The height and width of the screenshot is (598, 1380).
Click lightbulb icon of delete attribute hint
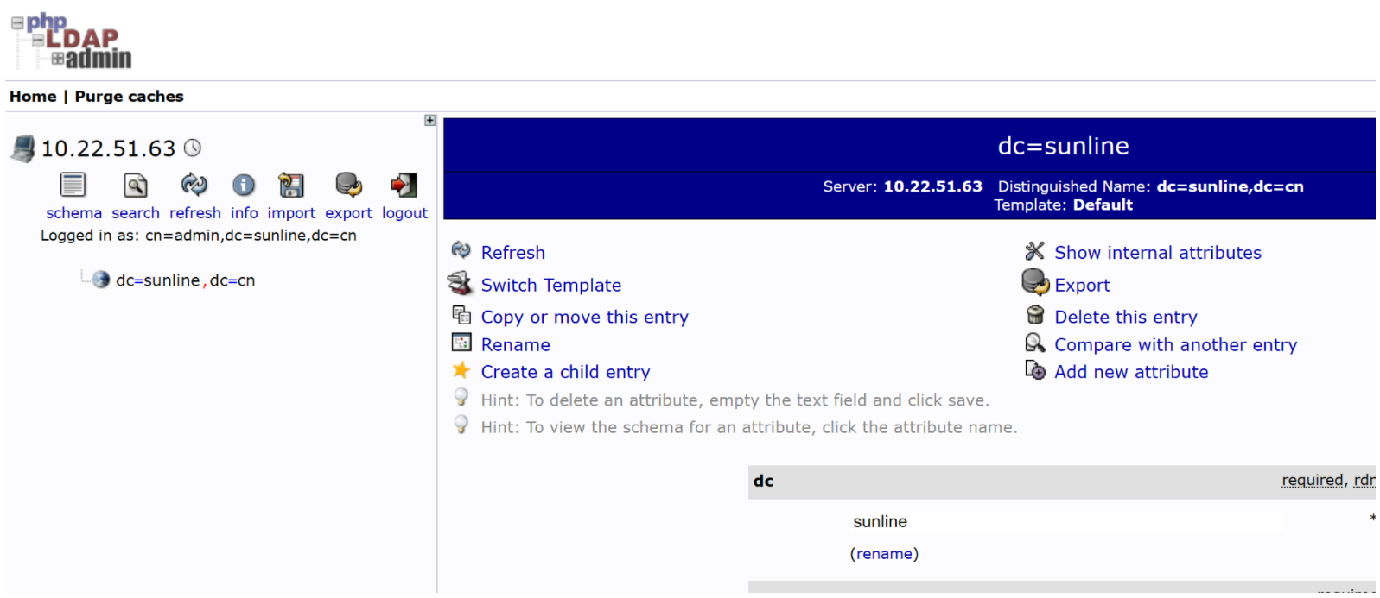pos(461,397)
